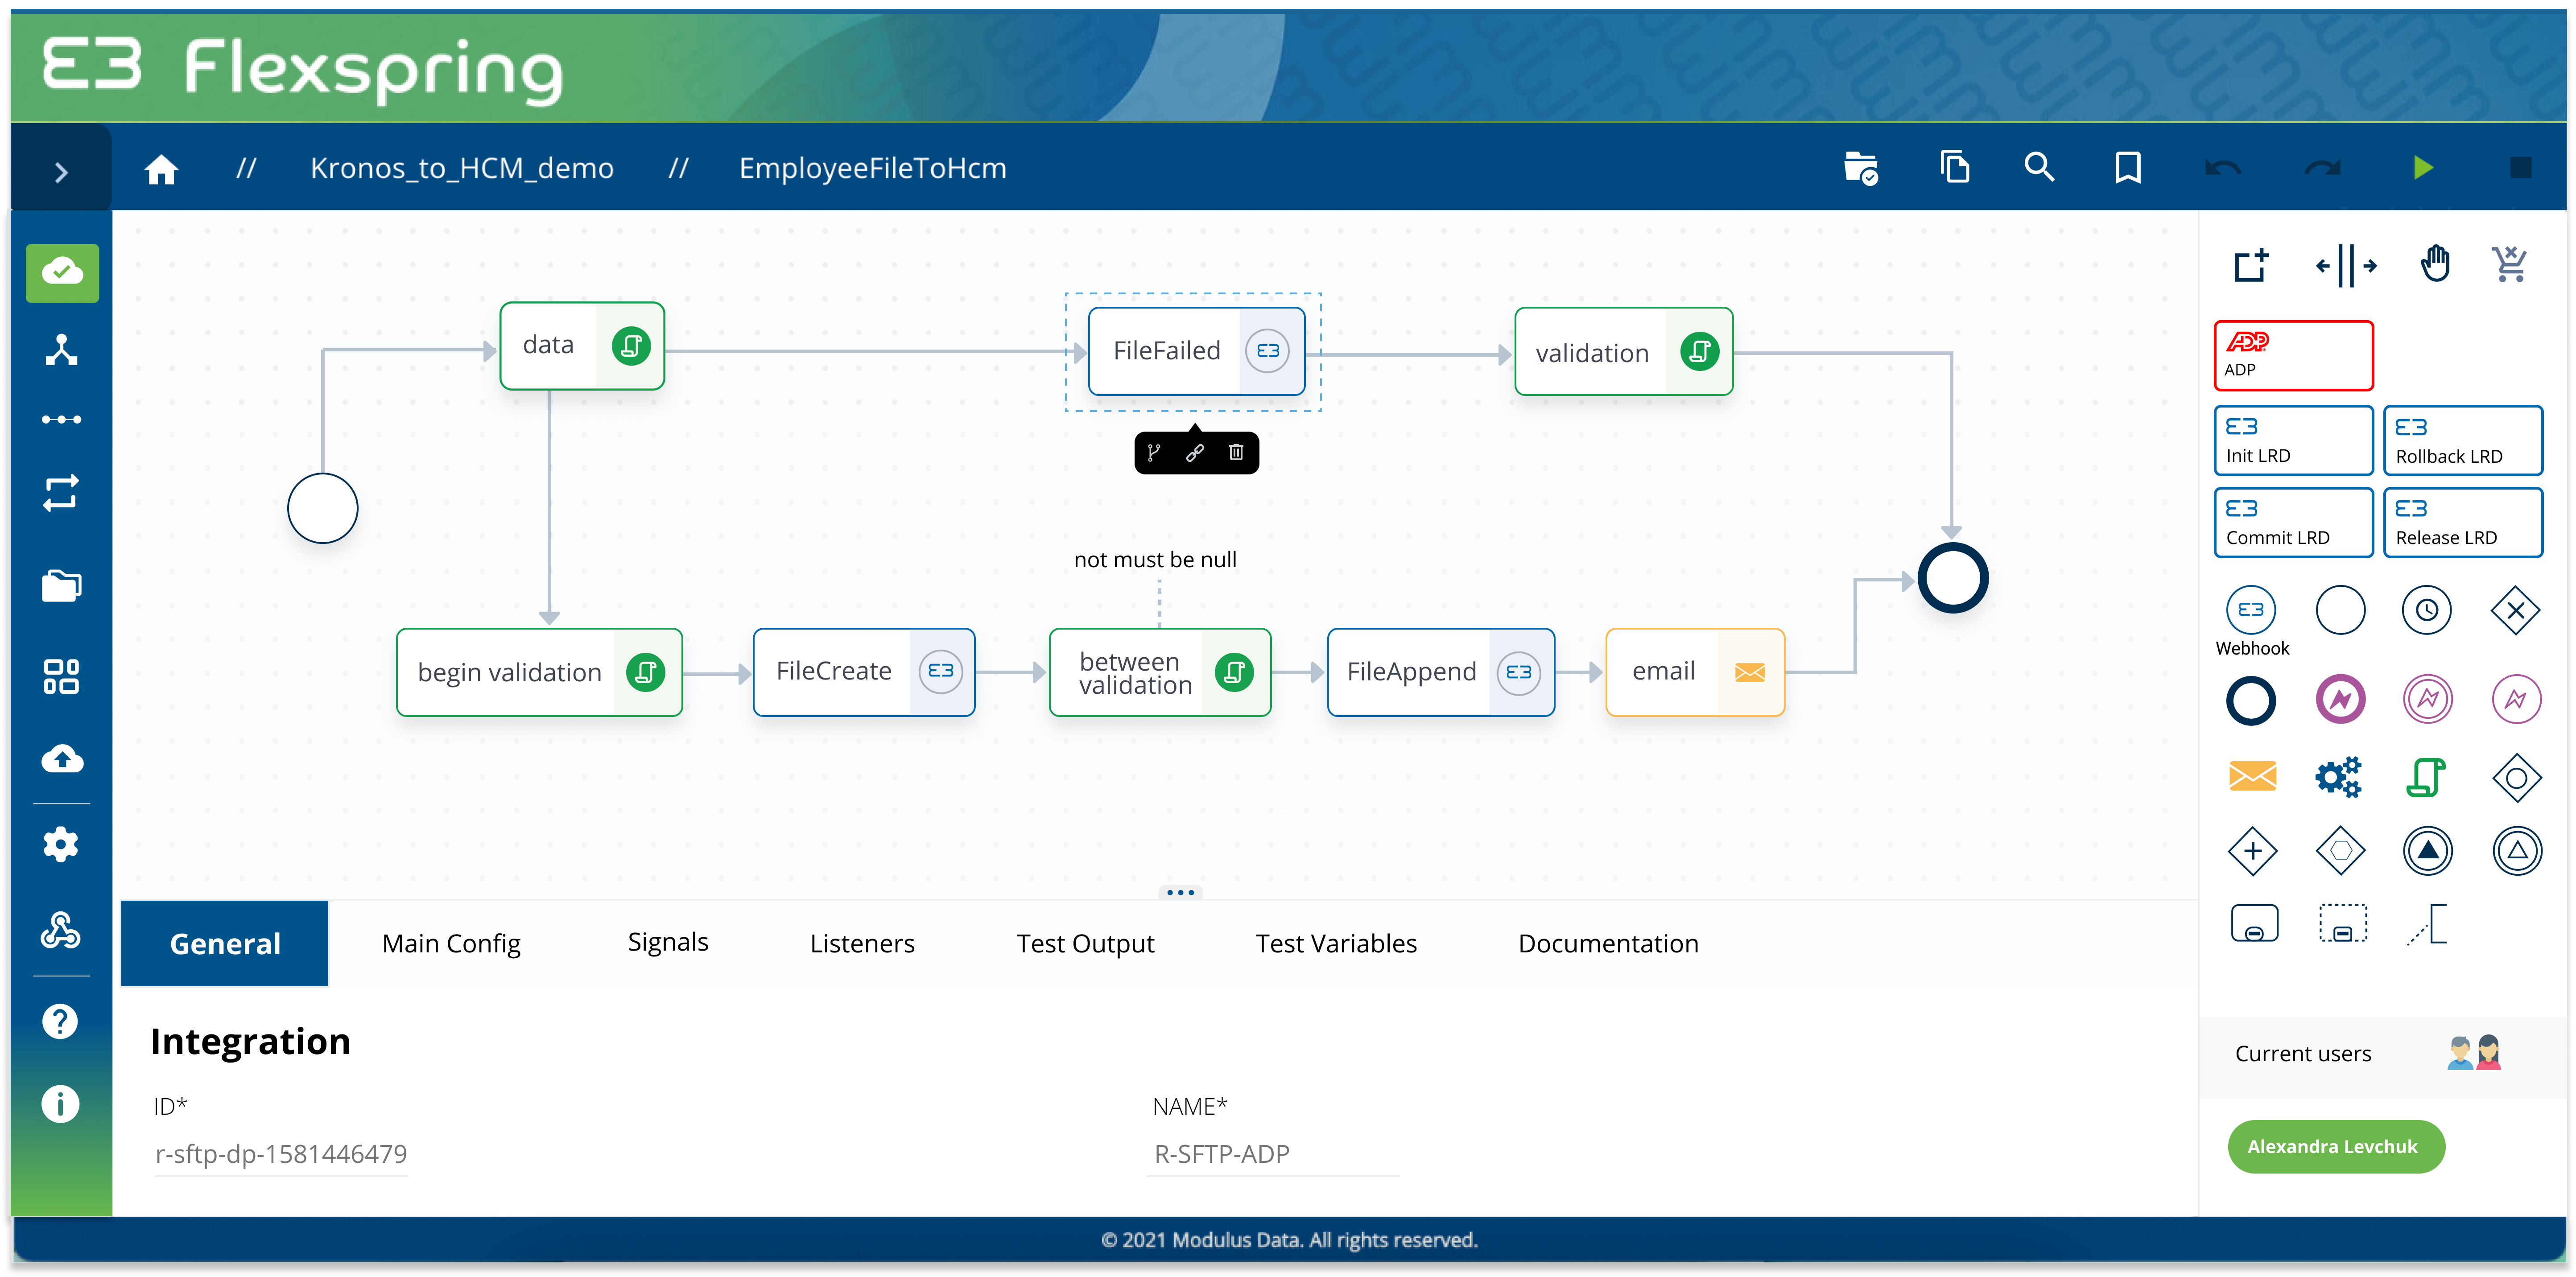The height and width of the screenshot is (1277, 2576).
Task: Click the shopping cart remove icon
Action: pos(2510,265)
